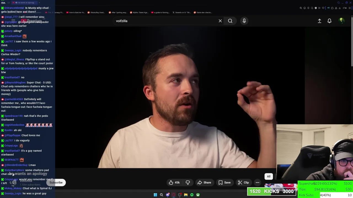Image resolution: width=353 pixels, height=198 pixels.
Task: Open YouTube notifications bell
Action: (x=329, y=21)
